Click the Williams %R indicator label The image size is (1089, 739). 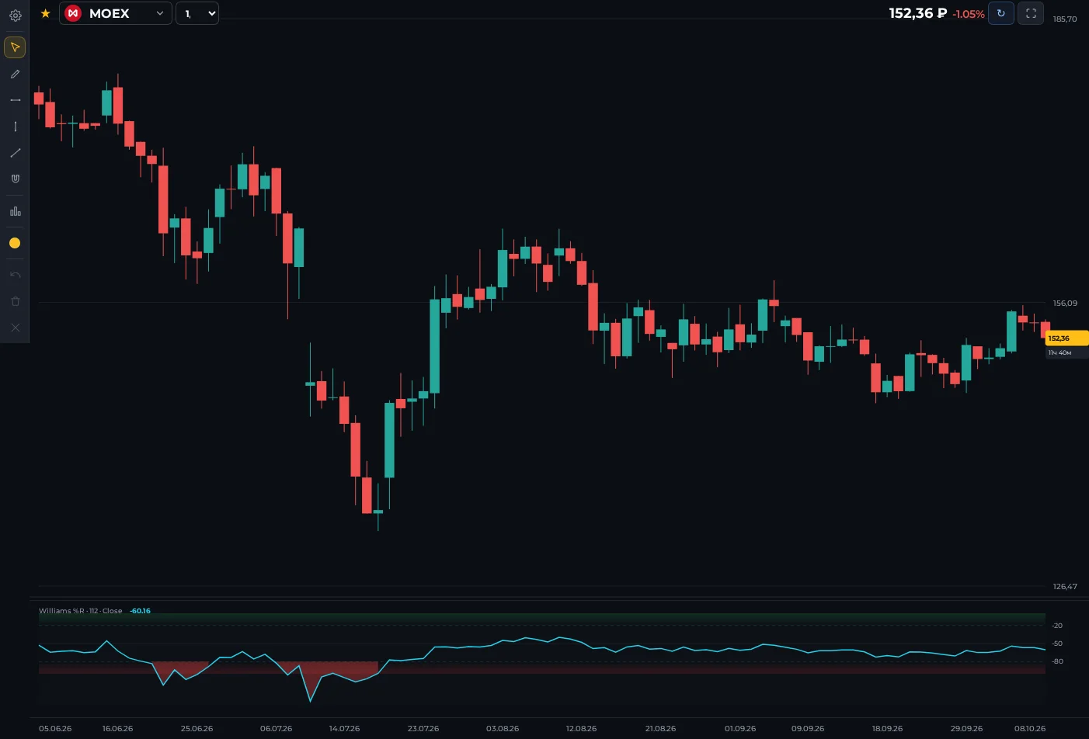tap(81, 611)
